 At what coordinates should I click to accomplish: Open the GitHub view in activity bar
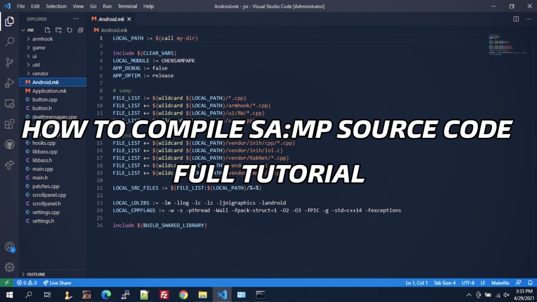(x=10, y=145)
